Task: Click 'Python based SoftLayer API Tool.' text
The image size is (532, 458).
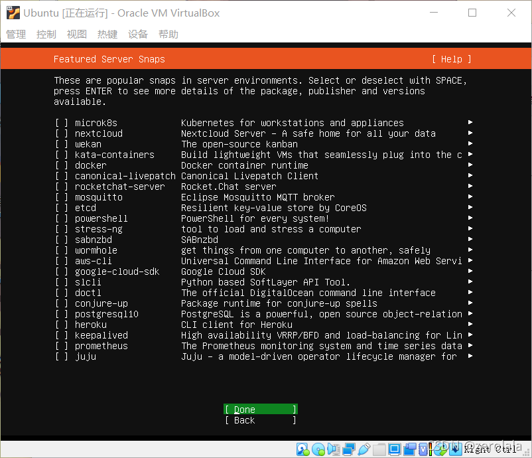Action: point(265,283)
